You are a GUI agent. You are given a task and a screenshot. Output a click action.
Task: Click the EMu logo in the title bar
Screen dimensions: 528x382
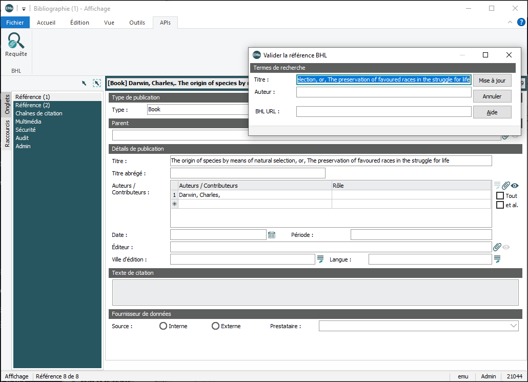click(x=9, y=8)
